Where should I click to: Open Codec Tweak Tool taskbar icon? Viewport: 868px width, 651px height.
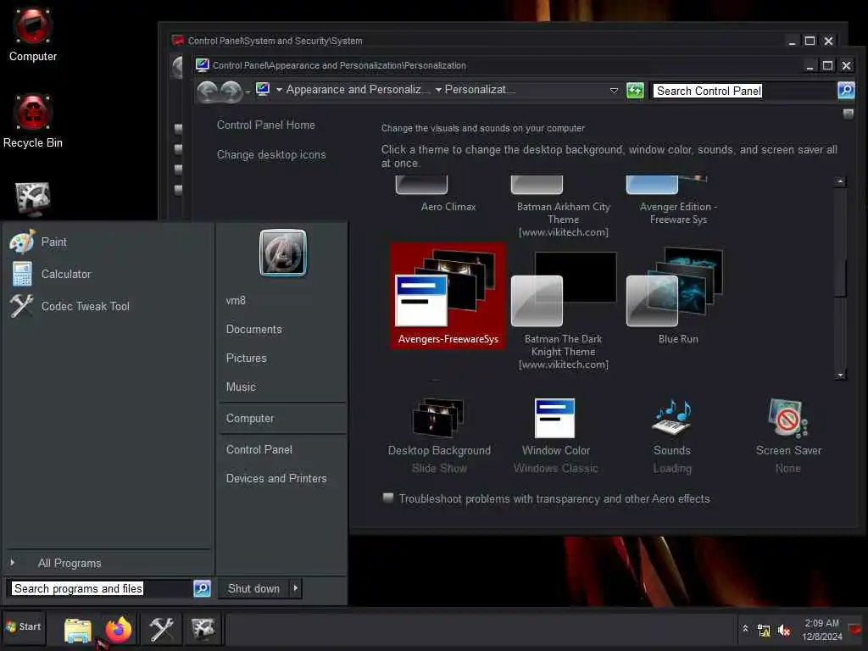coord(161,630)
